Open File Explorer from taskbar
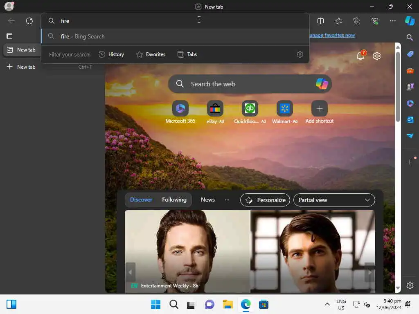Screen dimensions: 419x314 (x=228, y=304)
